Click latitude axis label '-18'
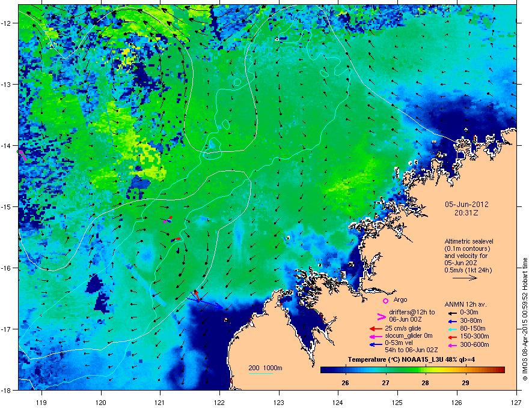This screenshot has width=529, height=408. click(6, 390)
